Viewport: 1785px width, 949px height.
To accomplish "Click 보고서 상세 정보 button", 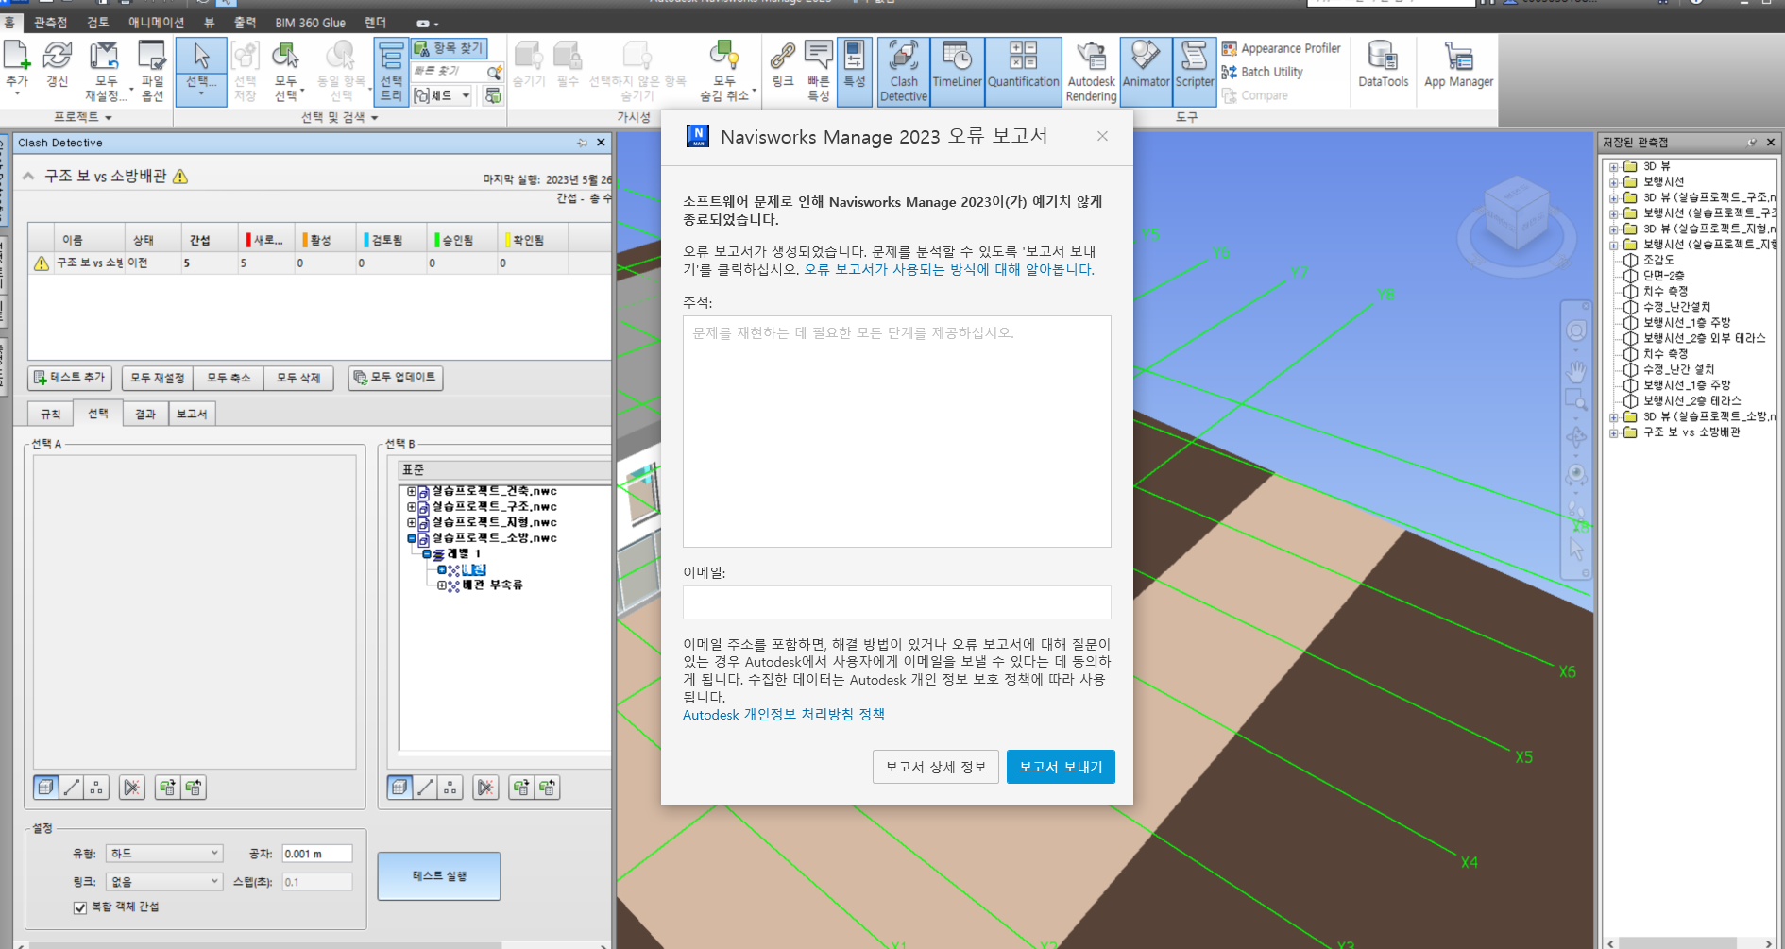I will (935, 767).
